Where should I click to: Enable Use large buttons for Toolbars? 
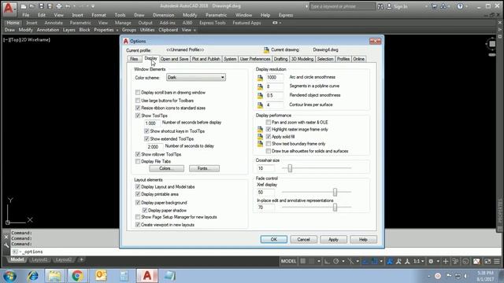(138, 101)
